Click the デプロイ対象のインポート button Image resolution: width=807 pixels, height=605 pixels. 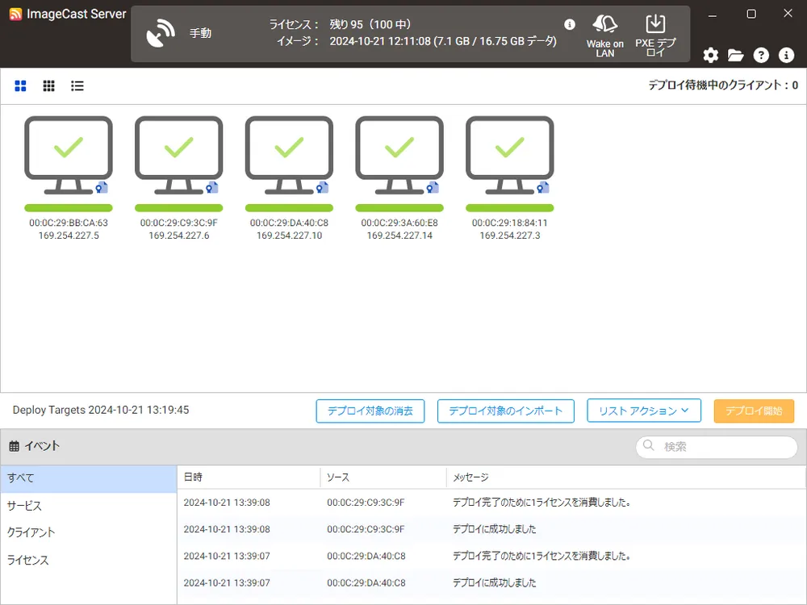pyautogui.click(x=505, y=411)
